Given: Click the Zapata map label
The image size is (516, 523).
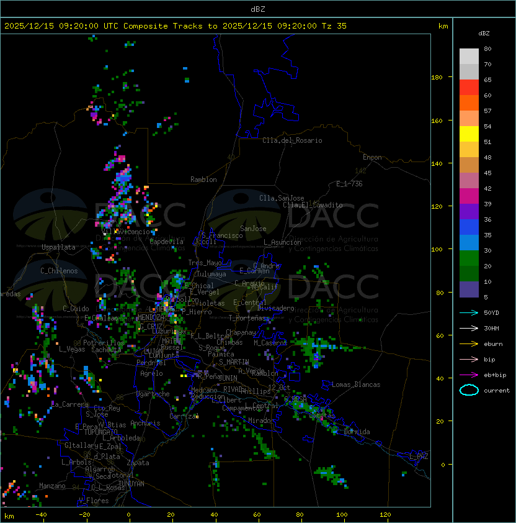Looking at the screenshot, I should 138,463.
